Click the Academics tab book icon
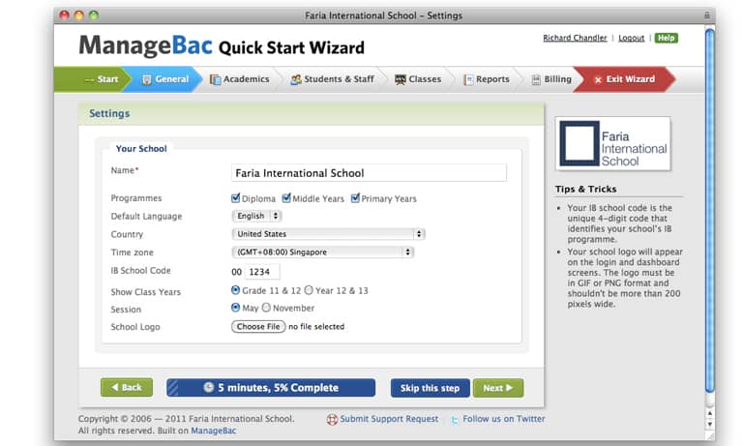Image resolution: width=743 pixels, height=446 pixels. 215,79
